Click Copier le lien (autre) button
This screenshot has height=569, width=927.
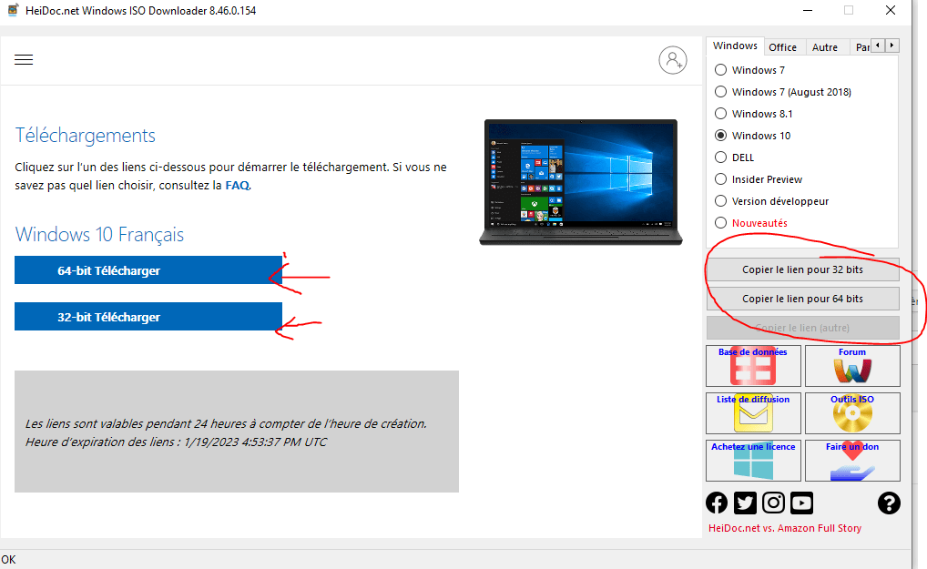coord(803,328)
